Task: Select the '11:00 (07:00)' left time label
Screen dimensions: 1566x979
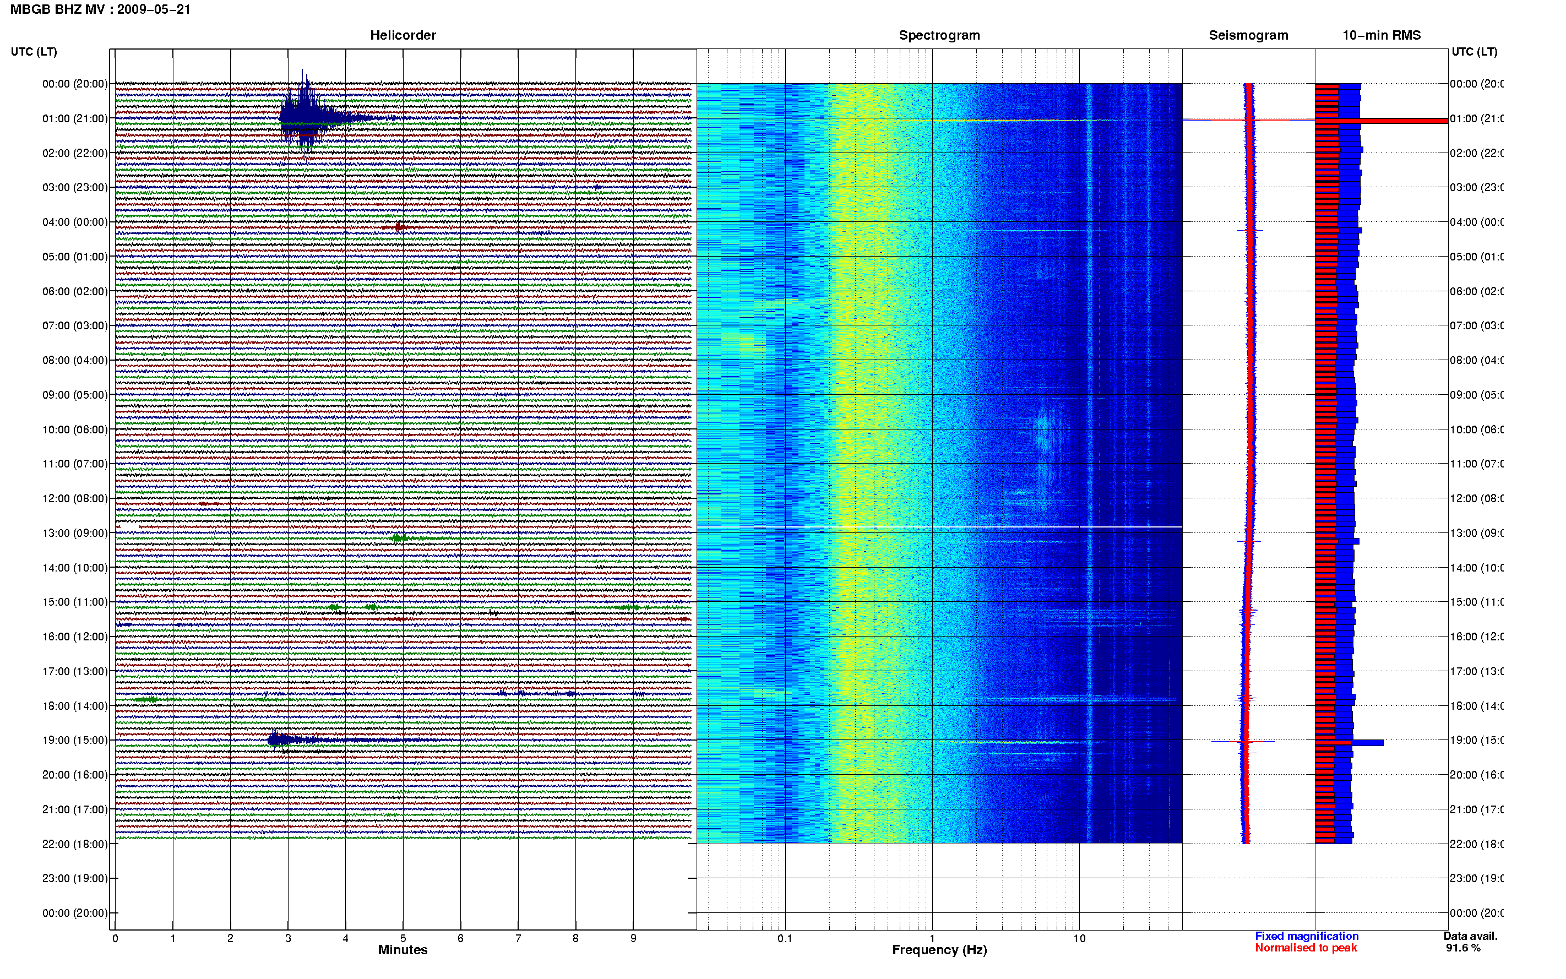Action: coord(74,464)
